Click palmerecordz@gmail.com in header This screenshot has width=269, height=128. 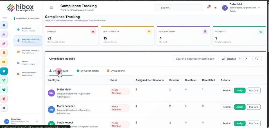click(243, 8)
